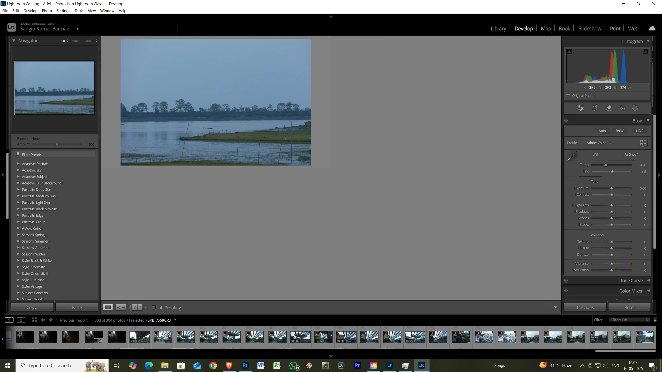The width and height of the screenshot is (662, 372).
Task: Select the Crop tool icon
Action: [x=595, y=108]
